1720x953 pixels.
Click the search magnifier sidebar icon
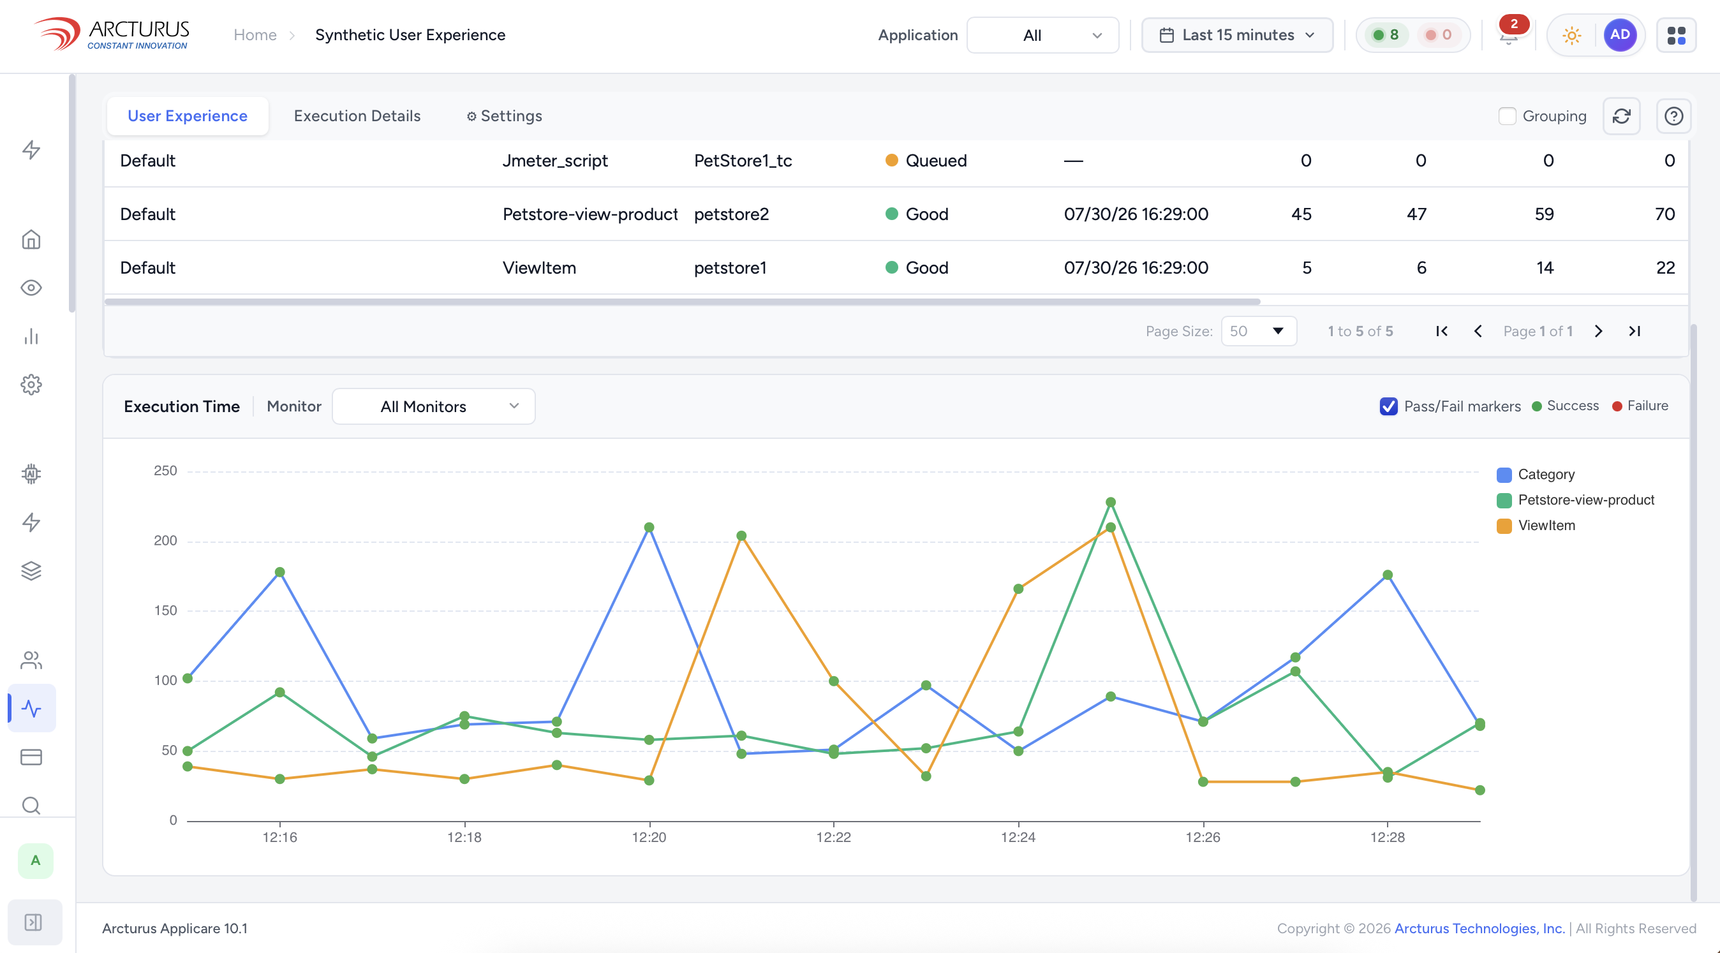31,806
